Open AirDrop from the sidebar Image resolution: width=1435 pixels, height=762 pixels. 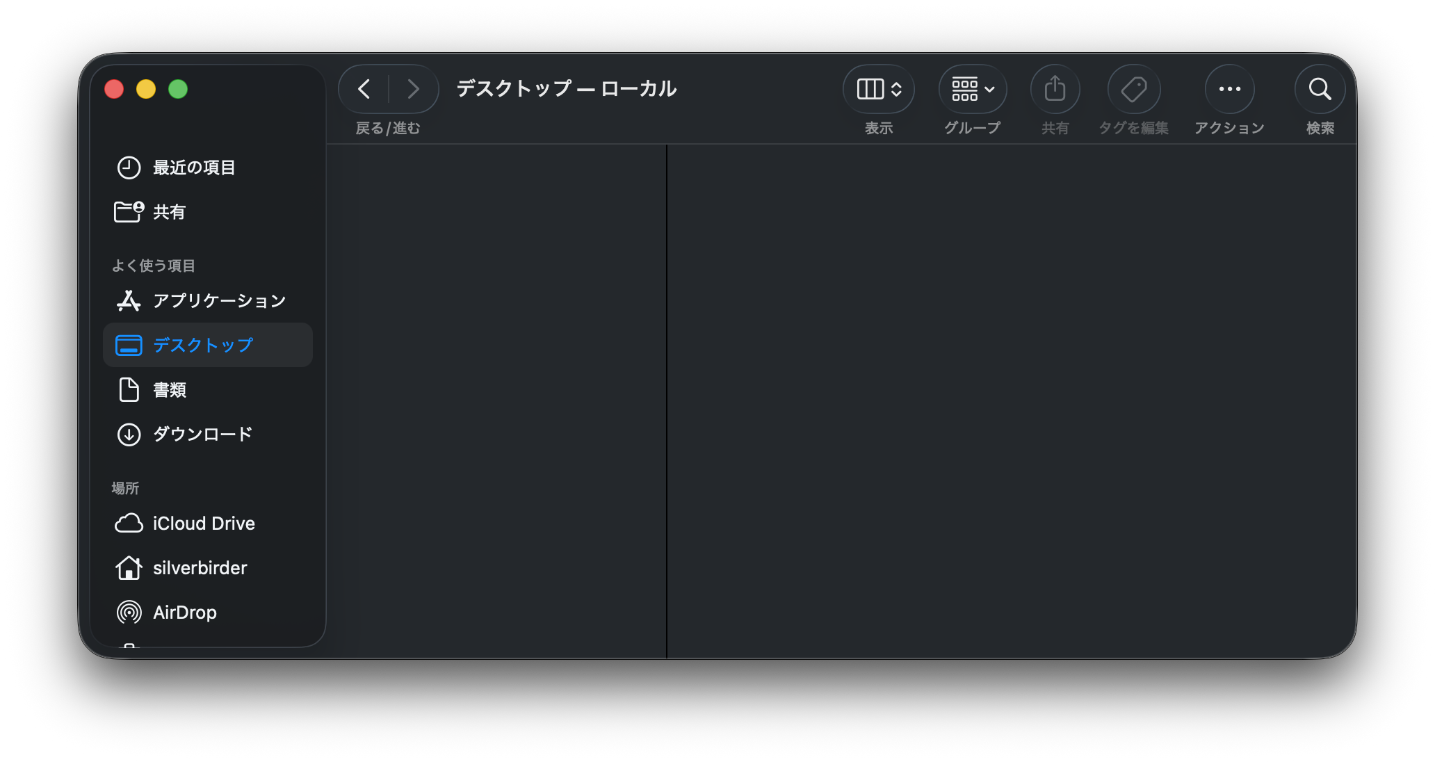pos(184,613)
